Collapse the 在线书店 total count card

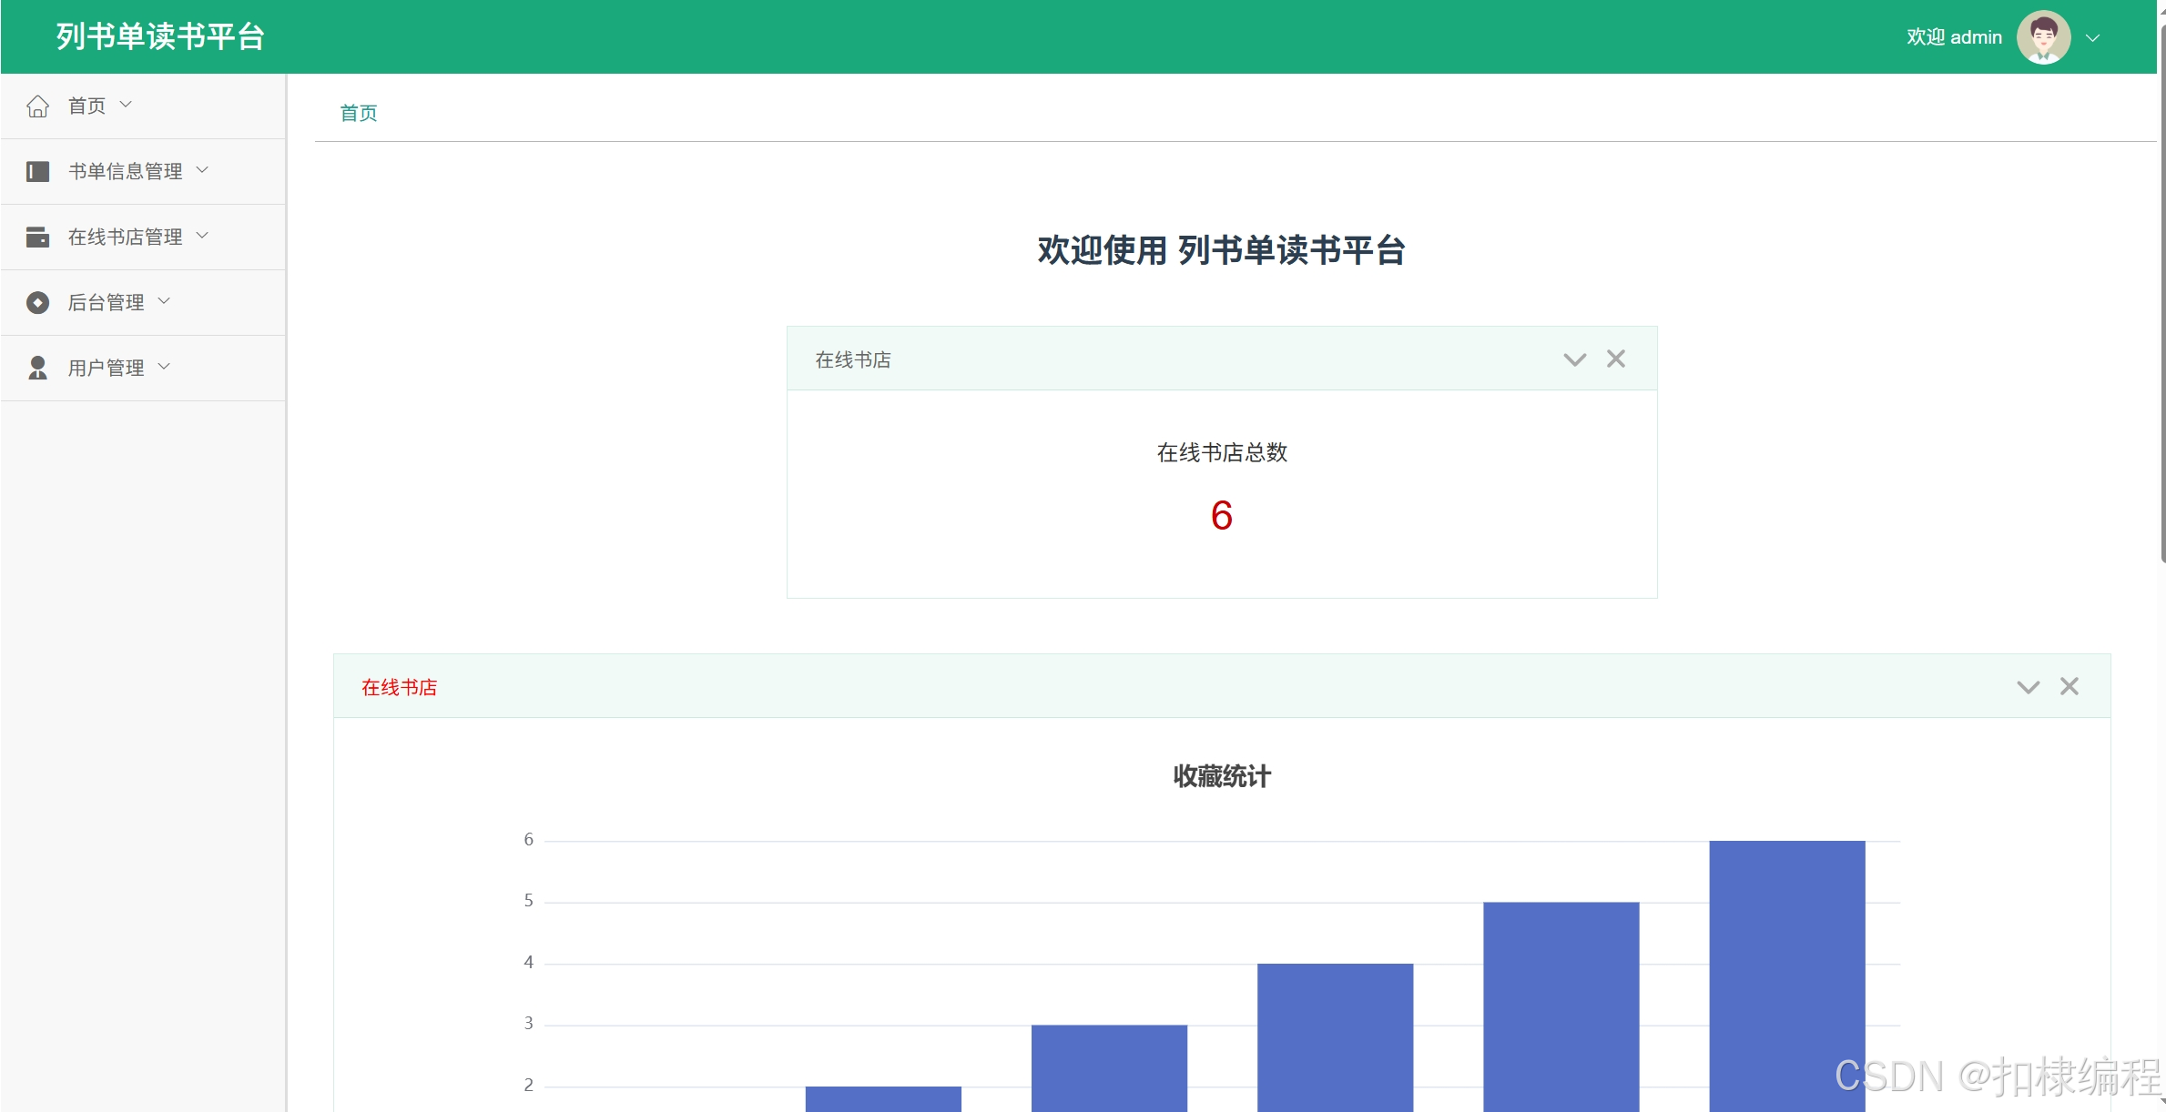point(1574,360)
